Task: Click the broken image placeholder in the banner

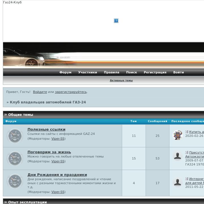Action: (116, 21)
